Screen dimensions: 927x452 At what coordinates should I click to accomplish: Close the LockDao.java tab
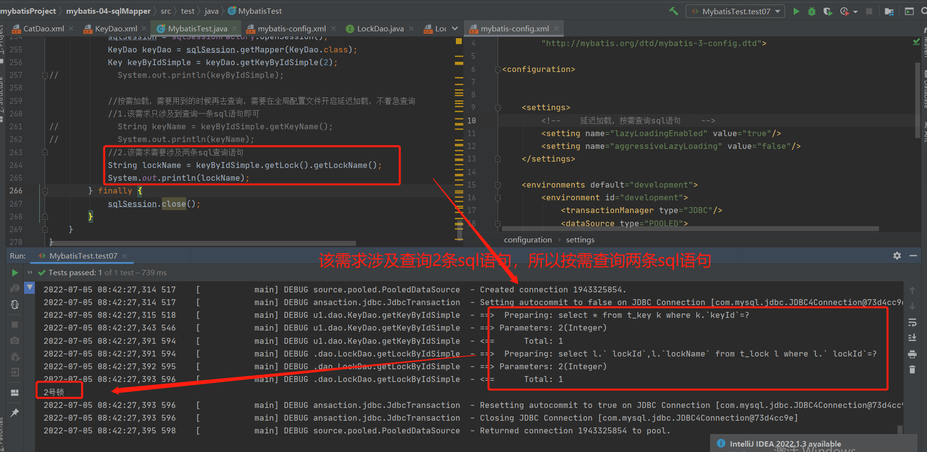click(411, 28)
